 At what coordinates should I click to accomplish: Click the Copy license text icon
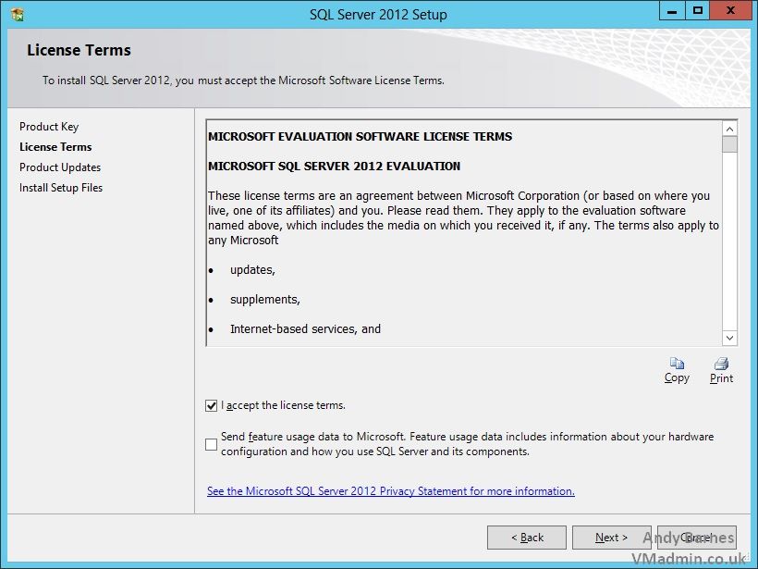(677, 364)
